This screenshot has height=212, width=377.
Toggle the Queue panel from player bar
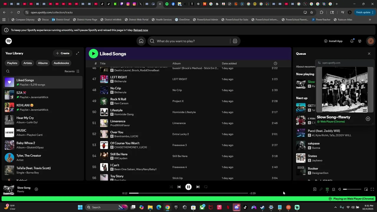(327, 189)
